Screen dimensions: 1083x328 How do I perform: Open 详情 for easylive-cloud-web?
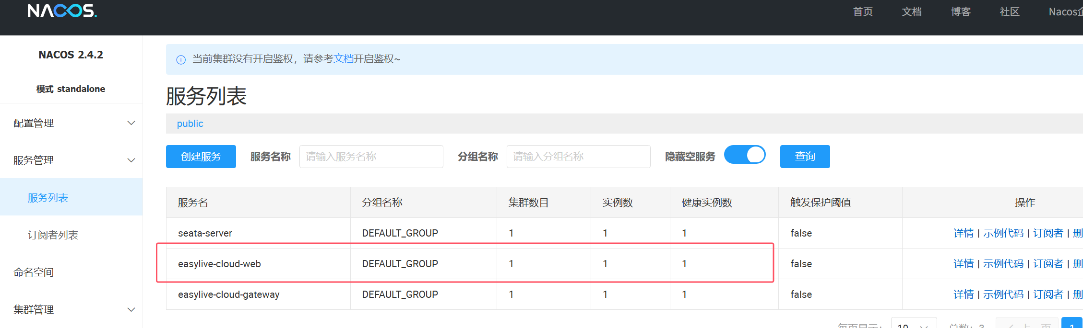[964, 264]
